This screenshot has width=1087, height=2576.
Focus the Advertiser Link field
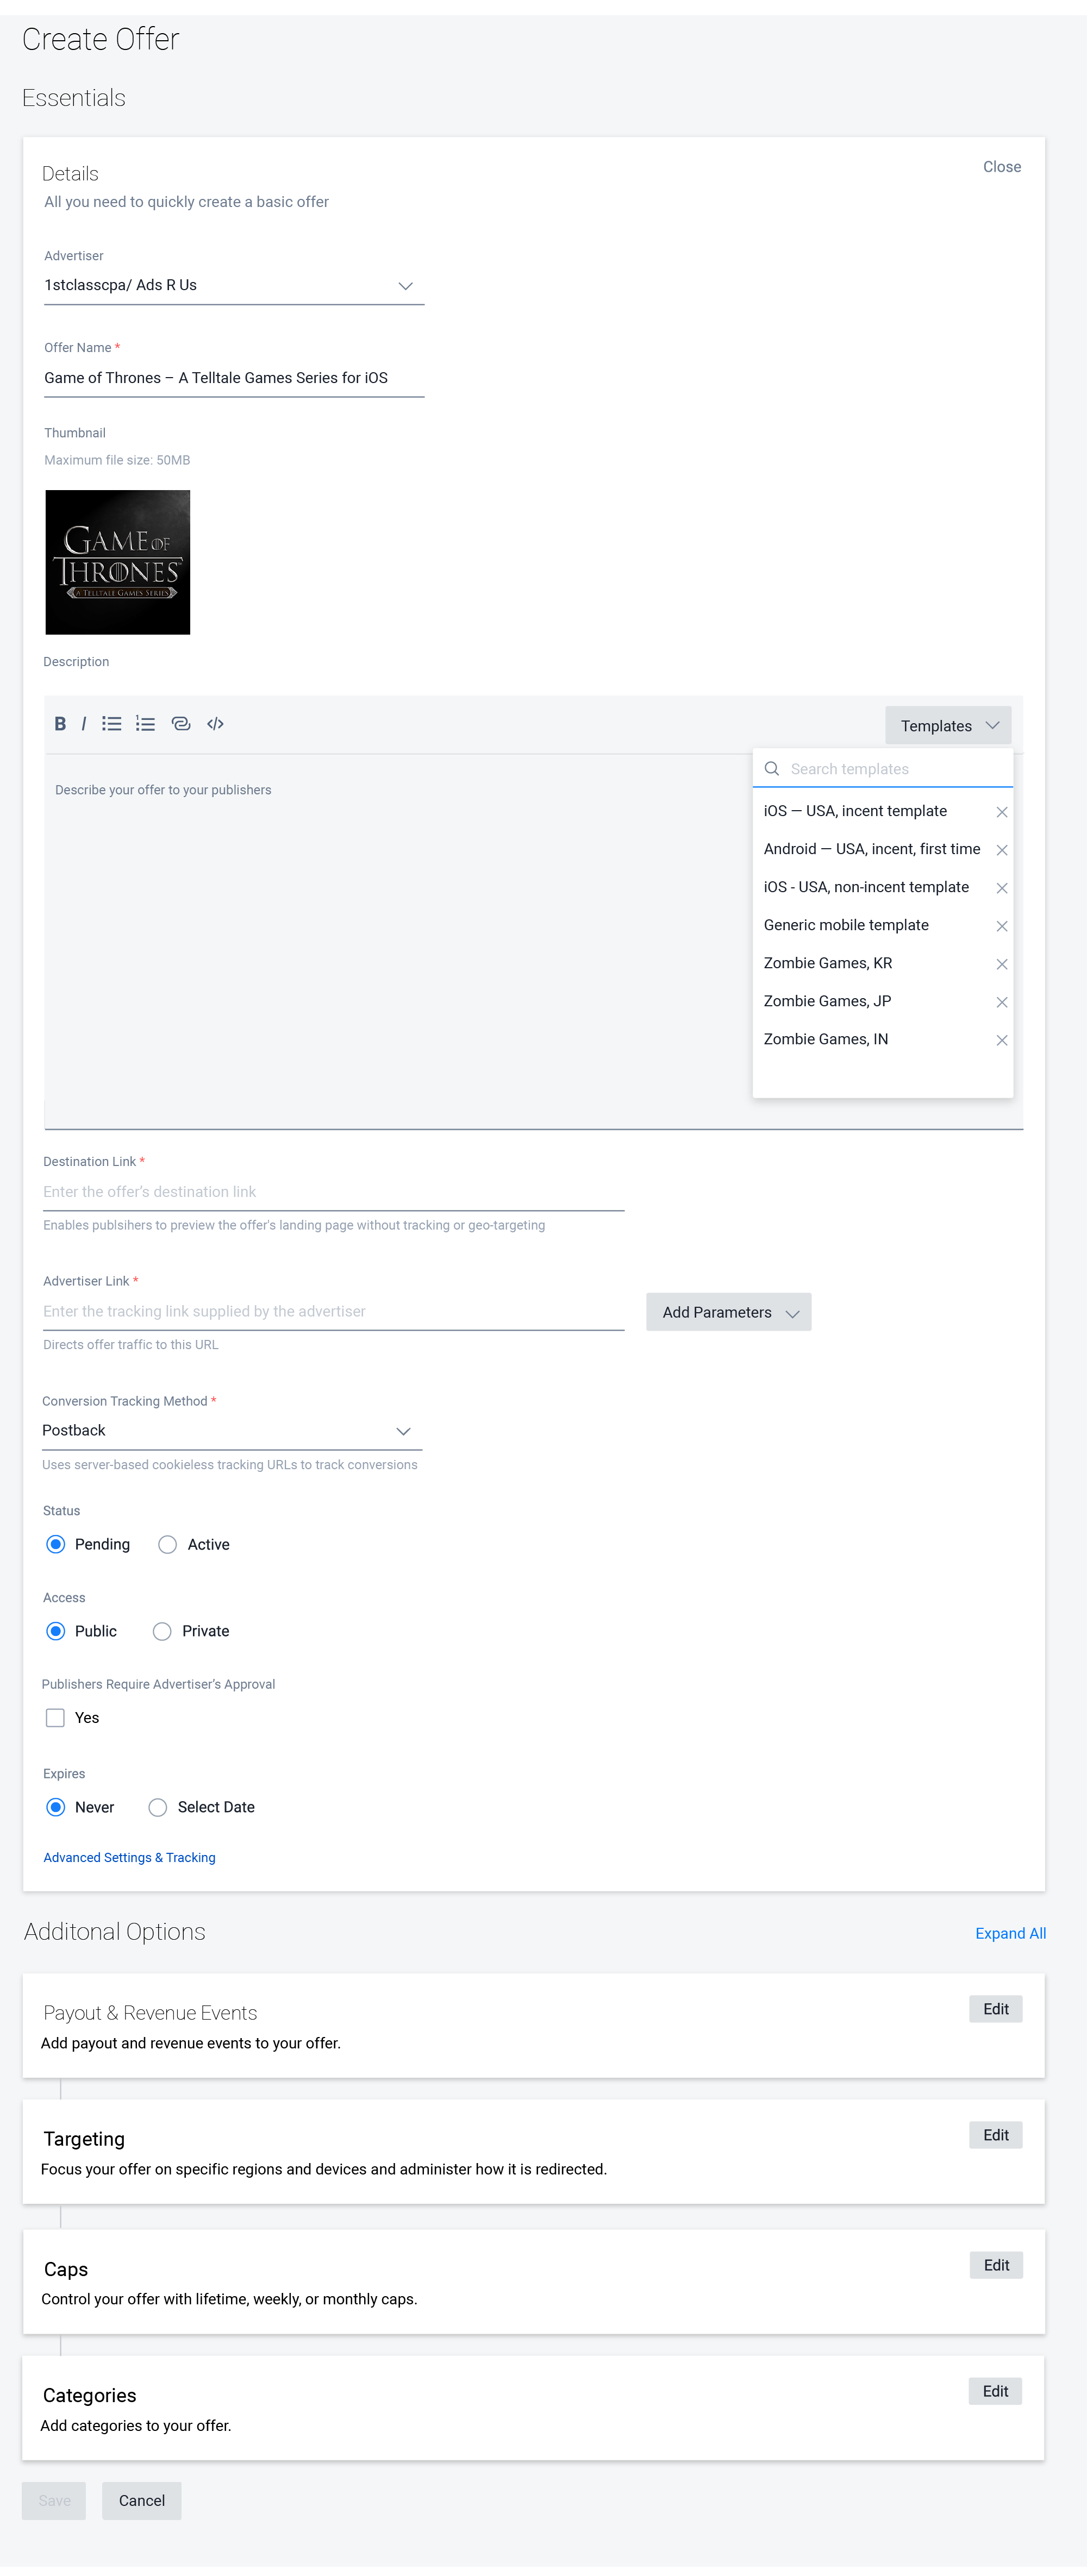334,1312
